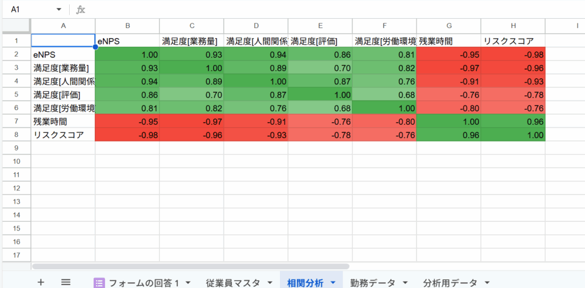
Task: Click cell A3 満足度[業務量]
Action: [63, 67]
